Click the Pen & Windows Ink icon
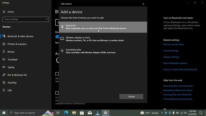 [4, 75]
